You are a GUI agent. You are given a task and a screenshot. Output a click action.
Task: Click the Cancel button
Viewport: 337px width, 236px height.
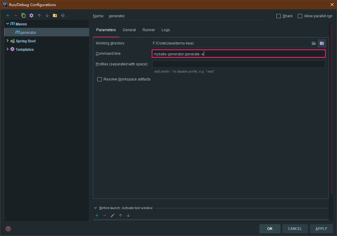tap(295, 229)
